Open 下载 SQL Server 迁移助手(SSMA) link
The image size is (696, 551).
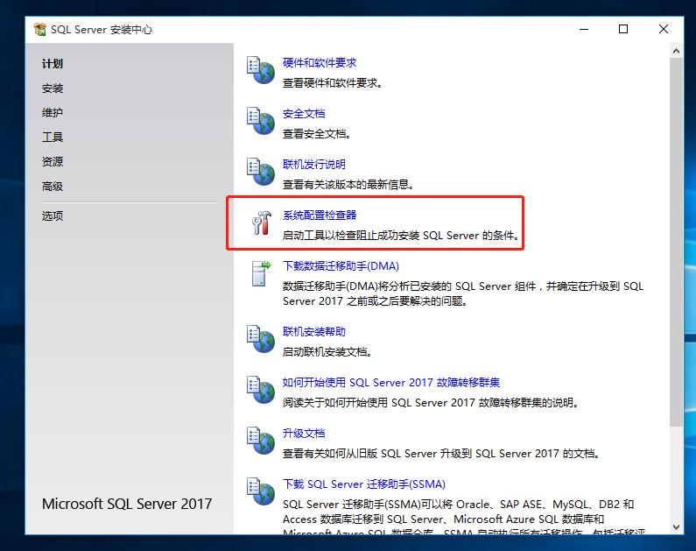point(364,484)
